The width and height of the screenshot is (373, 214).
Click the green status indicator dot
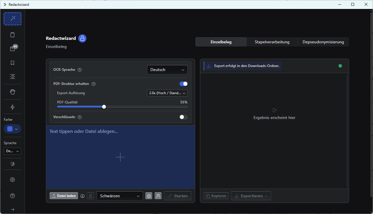coord(340,66)
